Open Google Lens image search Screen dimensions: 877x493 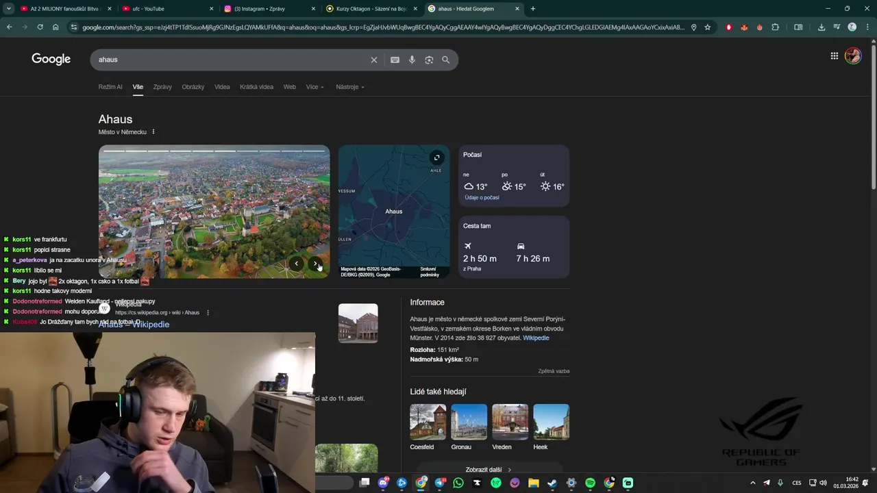point(429,60)
